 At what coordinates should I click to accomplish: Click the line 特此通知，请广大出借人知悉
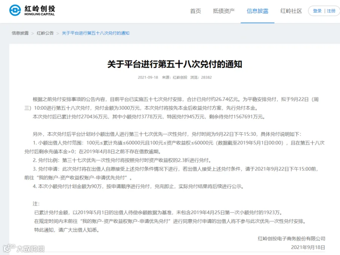click(x=67, y=230)
